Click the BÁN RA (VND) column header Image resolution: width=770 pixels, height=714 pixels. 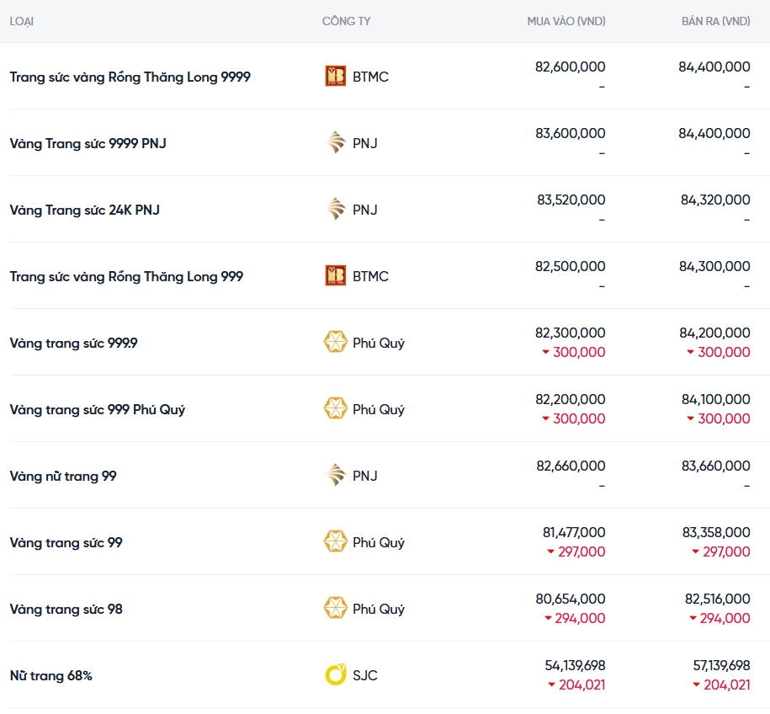click(715, 21)
